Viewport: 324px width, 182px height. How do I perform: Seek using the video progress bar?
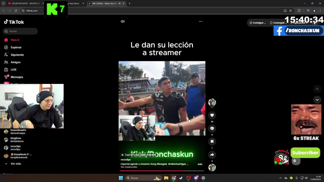click(x=162, y=171)
